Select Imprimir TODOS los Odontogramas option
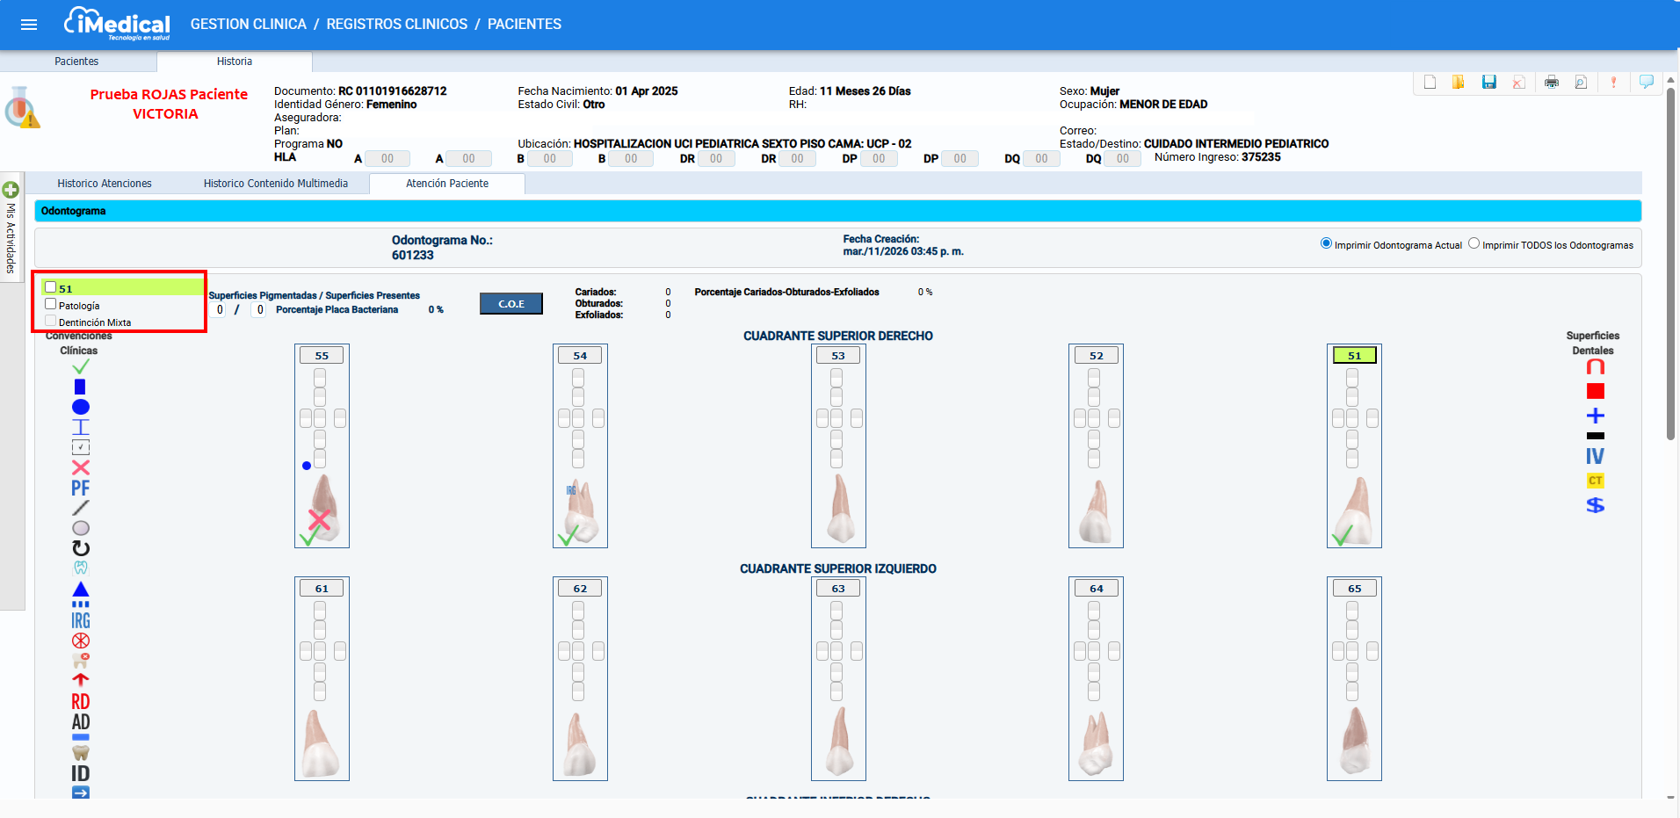1680x818 pixels. click(x=1474, y=244)
